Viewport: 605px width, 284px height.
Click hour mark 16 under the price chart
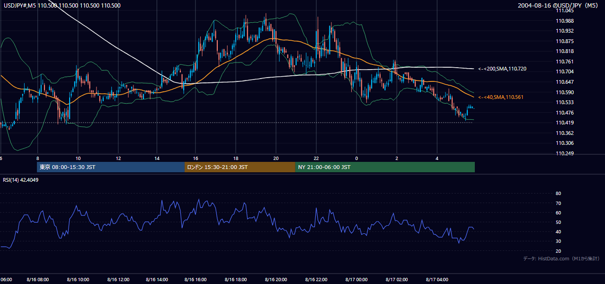(196, 159)
